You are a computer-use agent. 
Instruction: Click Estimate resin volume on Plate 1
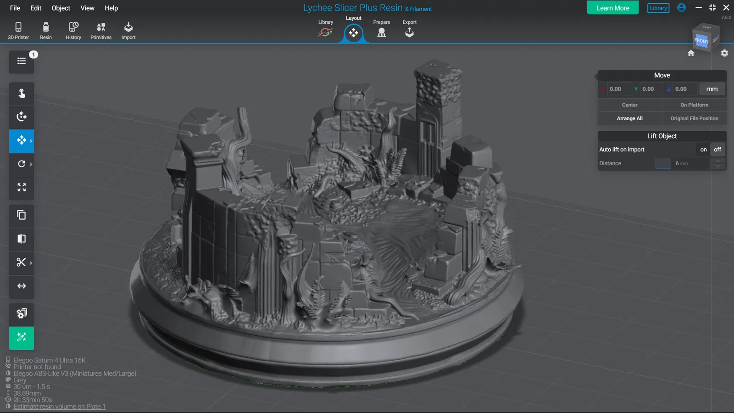59,407
